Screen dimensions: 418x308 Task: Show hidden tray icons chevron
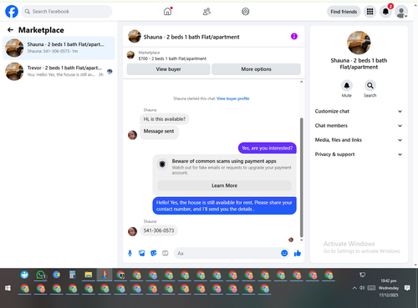[354, 288]
